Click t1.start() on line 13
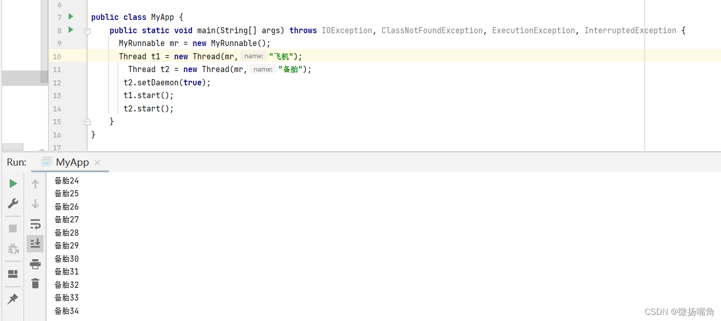This screenshot has height=321, width=721. [x=149, y=96]
